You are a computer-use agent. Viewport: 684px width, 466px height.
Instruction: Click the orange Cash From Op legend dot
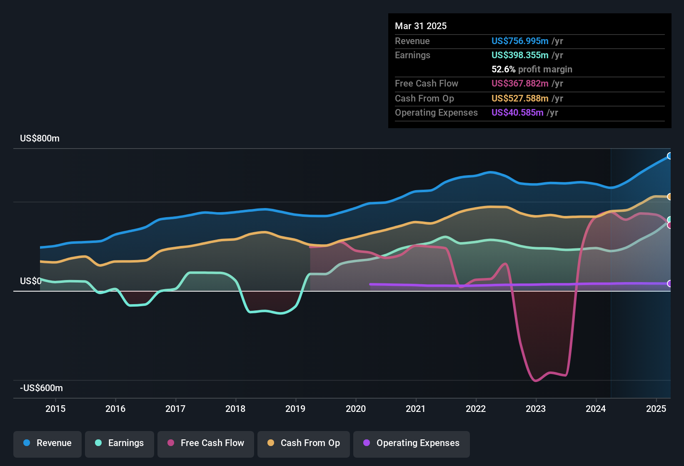click(x=270, y=443)
